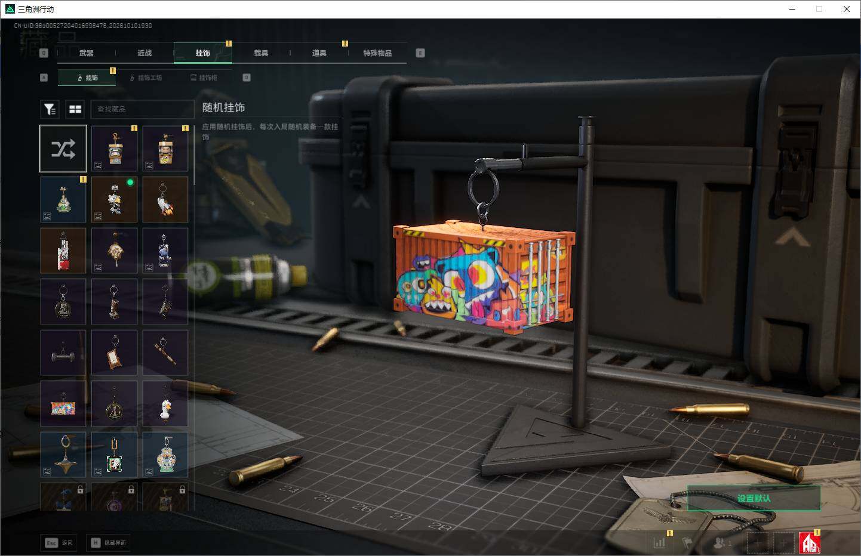
Task: Select the framed picture charm thumbnail
Action: coord(114,353)
